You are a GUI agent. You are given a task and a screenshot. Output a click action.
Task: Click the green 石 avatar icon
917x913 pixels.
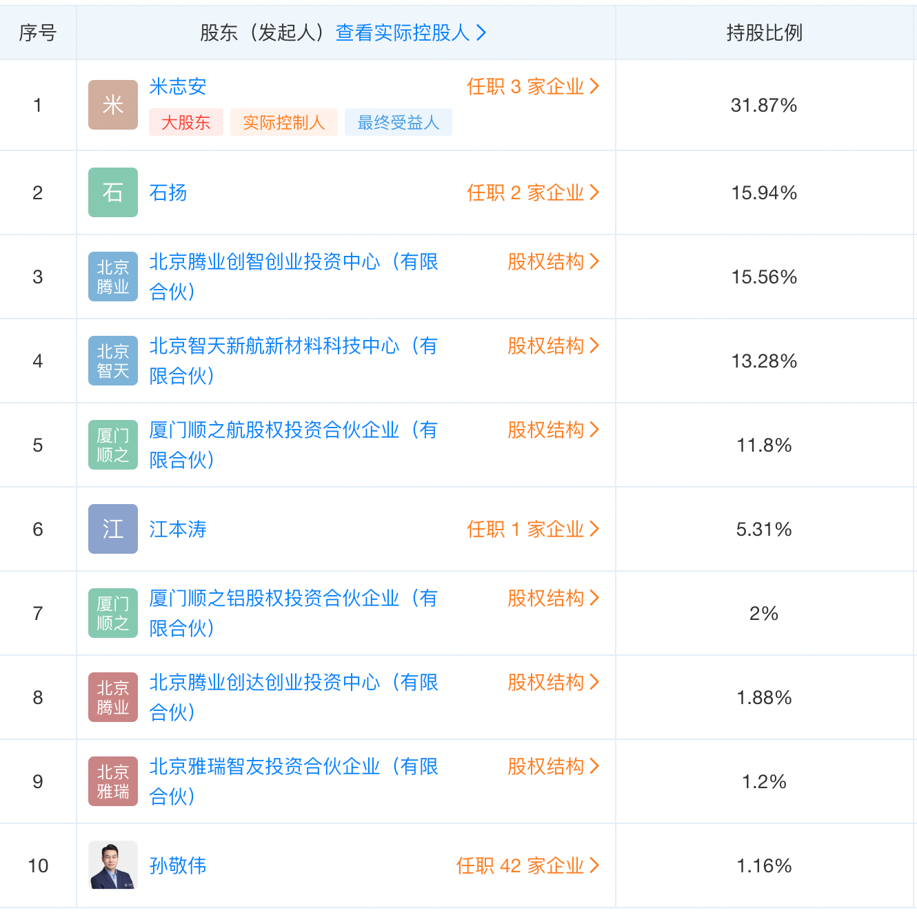pos(113,192)
